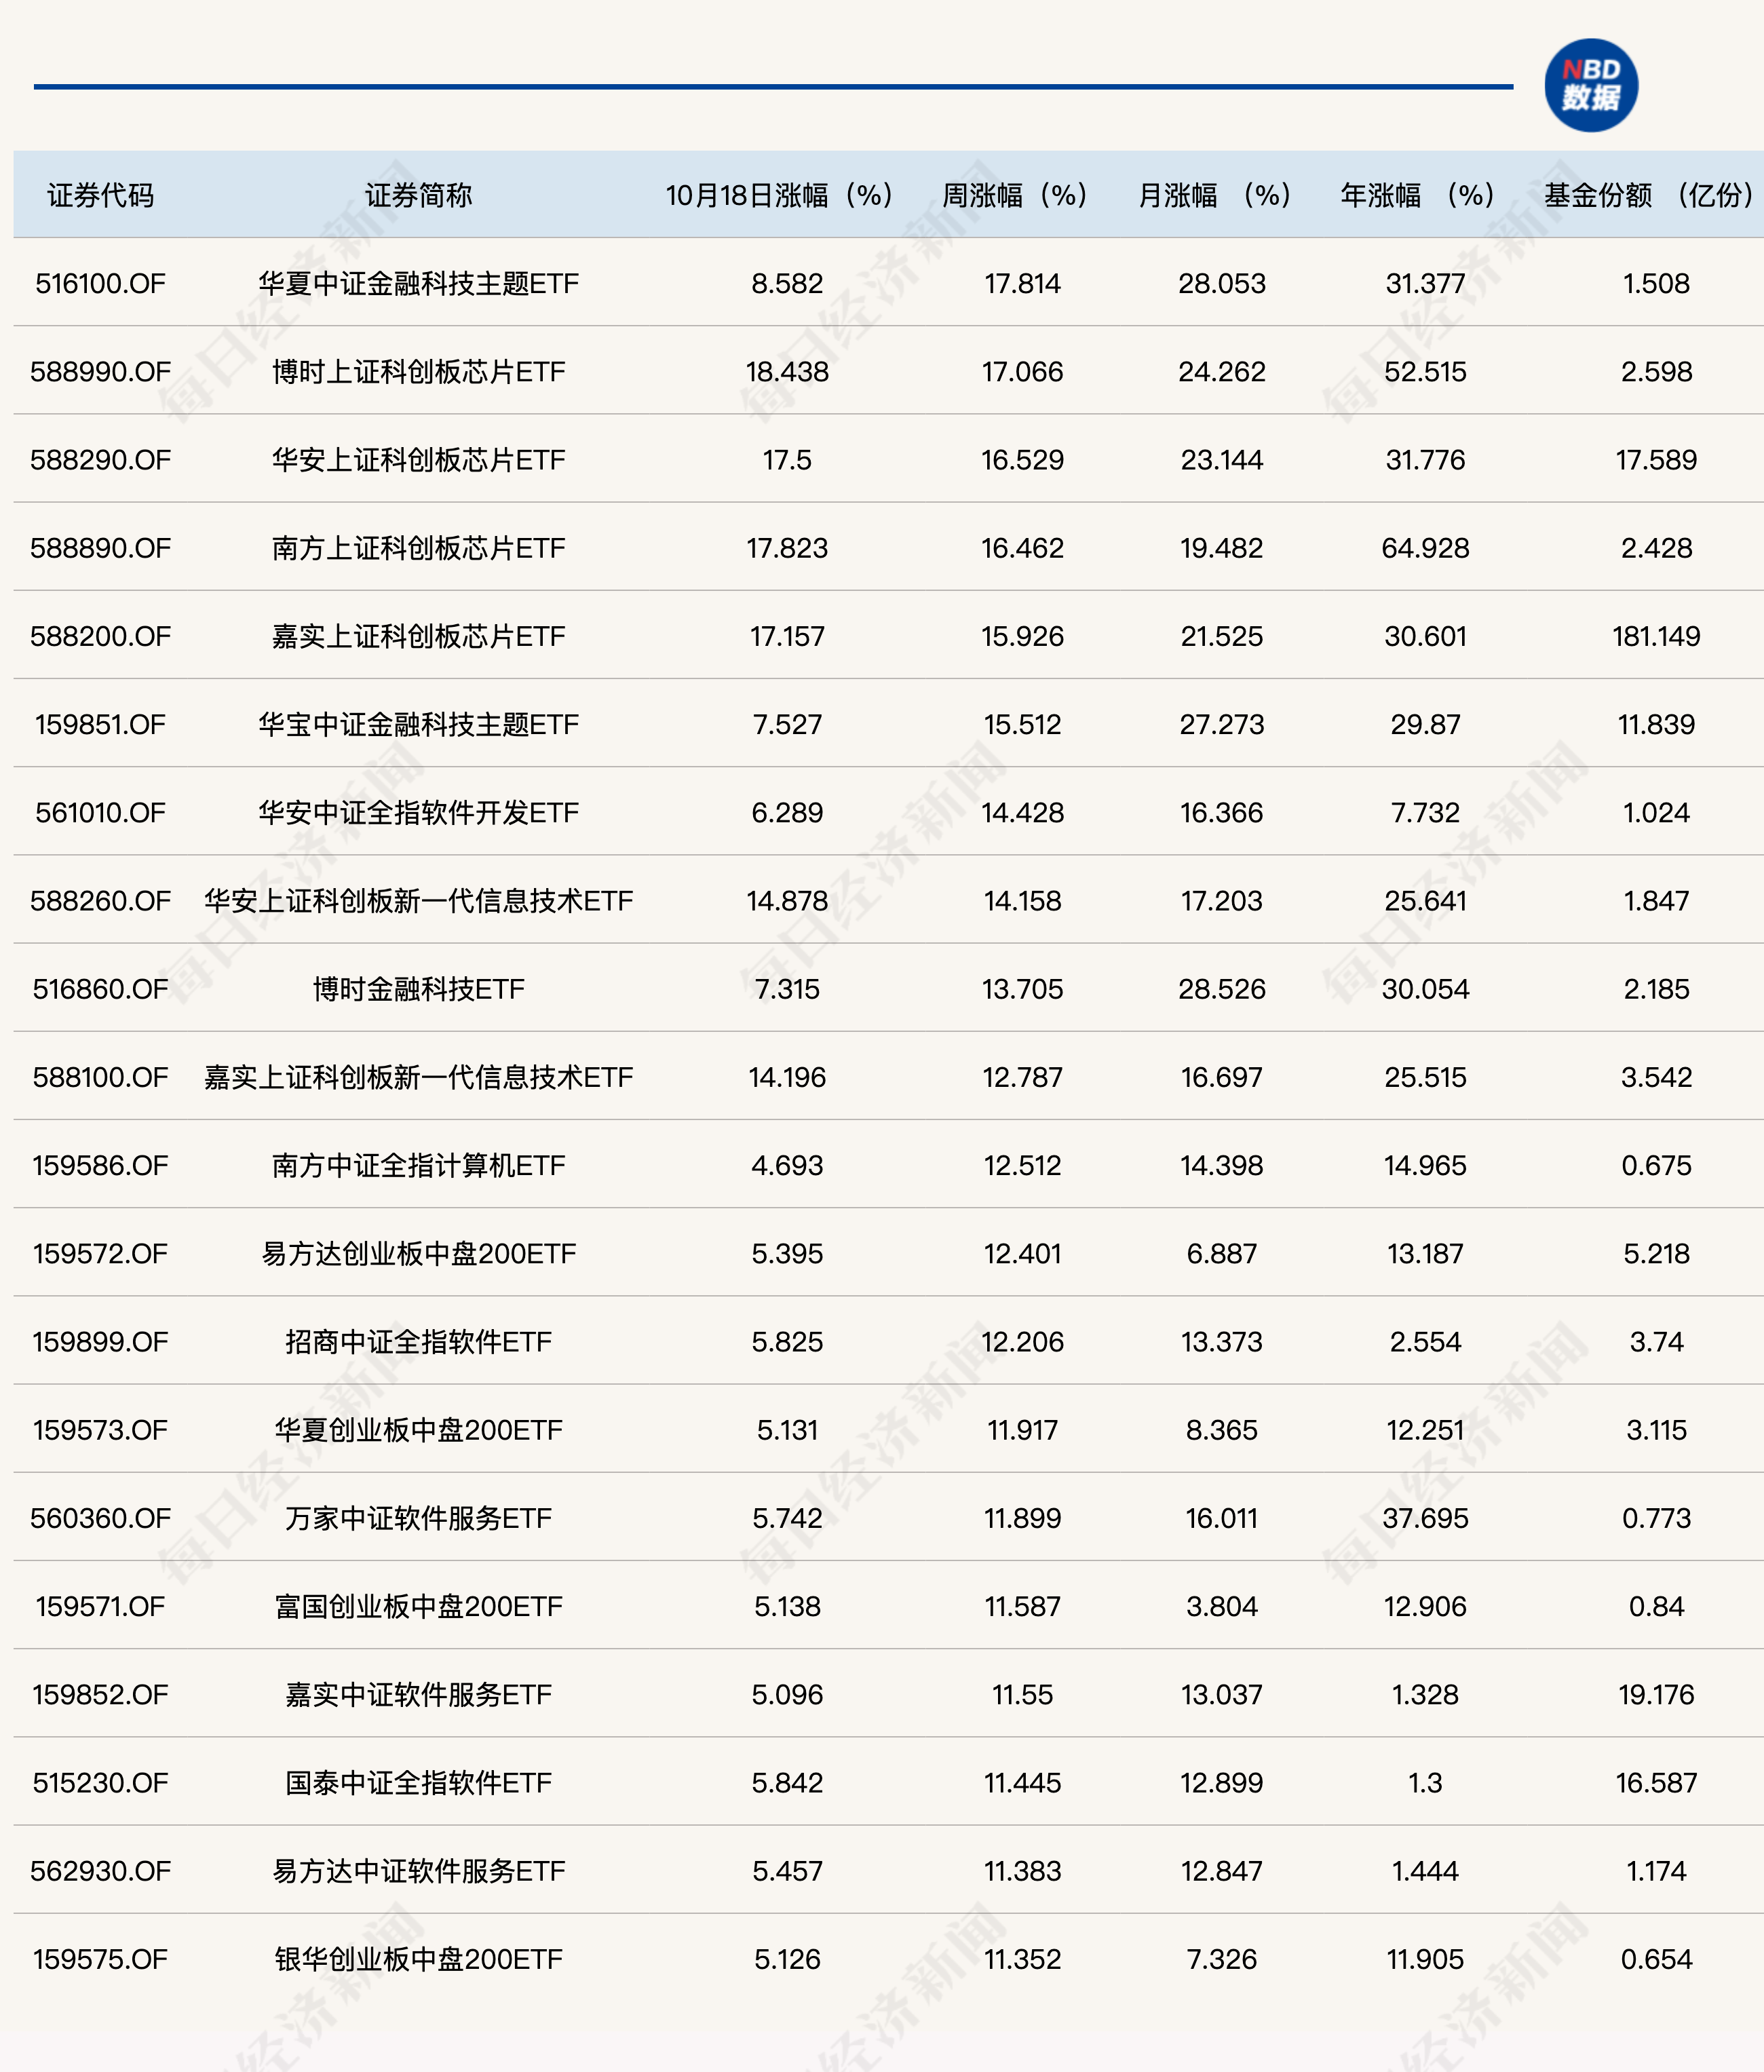
Task: Select 博时金融科技ETF name
Action: point(418,989)
